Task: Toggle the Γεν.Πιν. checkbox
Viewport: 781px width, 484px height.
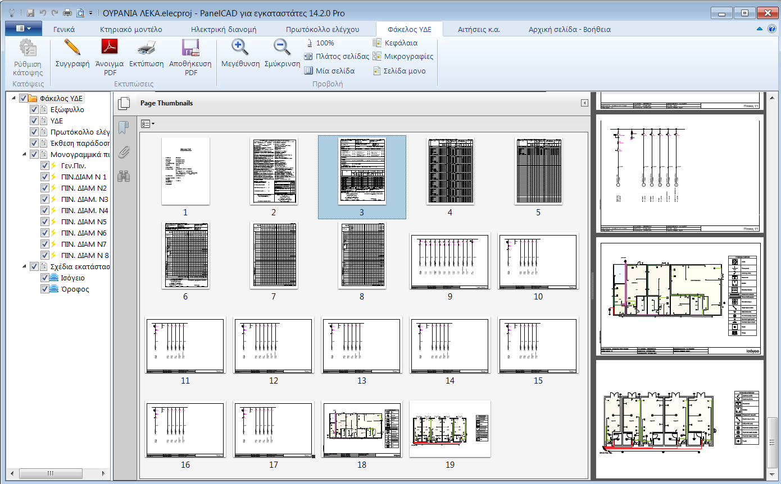Action: (45, 166)
